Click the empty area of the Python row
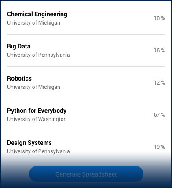Screen dimensions: 172x188 pyautogui.click(x=110, y=115)
